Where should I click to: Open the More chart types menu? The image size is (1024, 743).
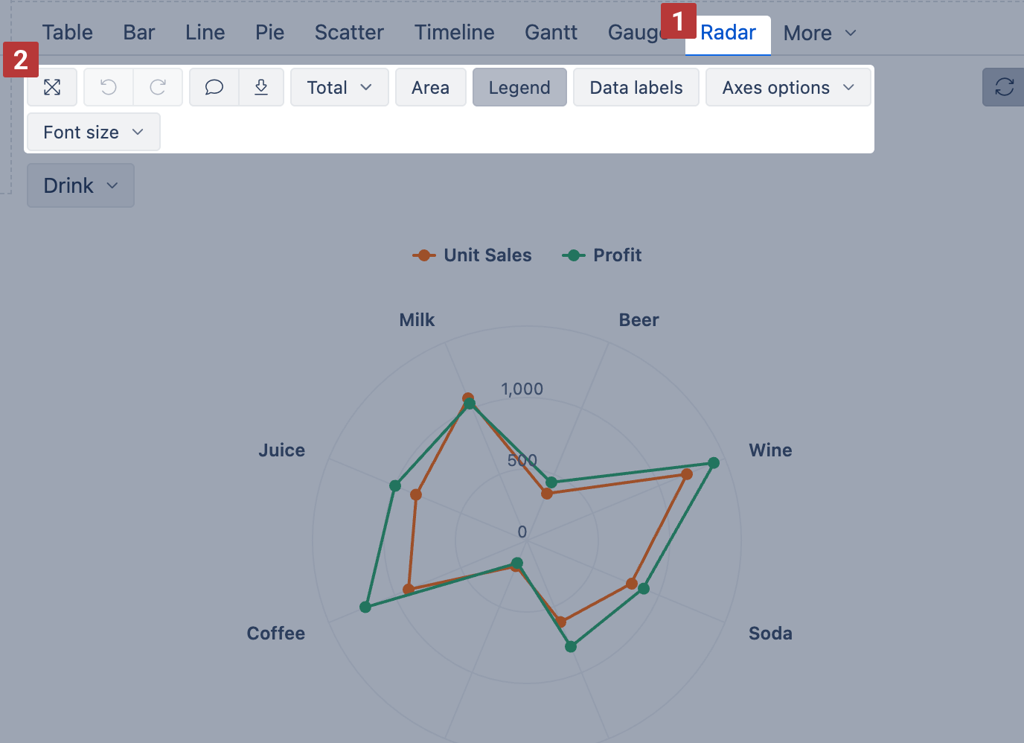[819, 34]
